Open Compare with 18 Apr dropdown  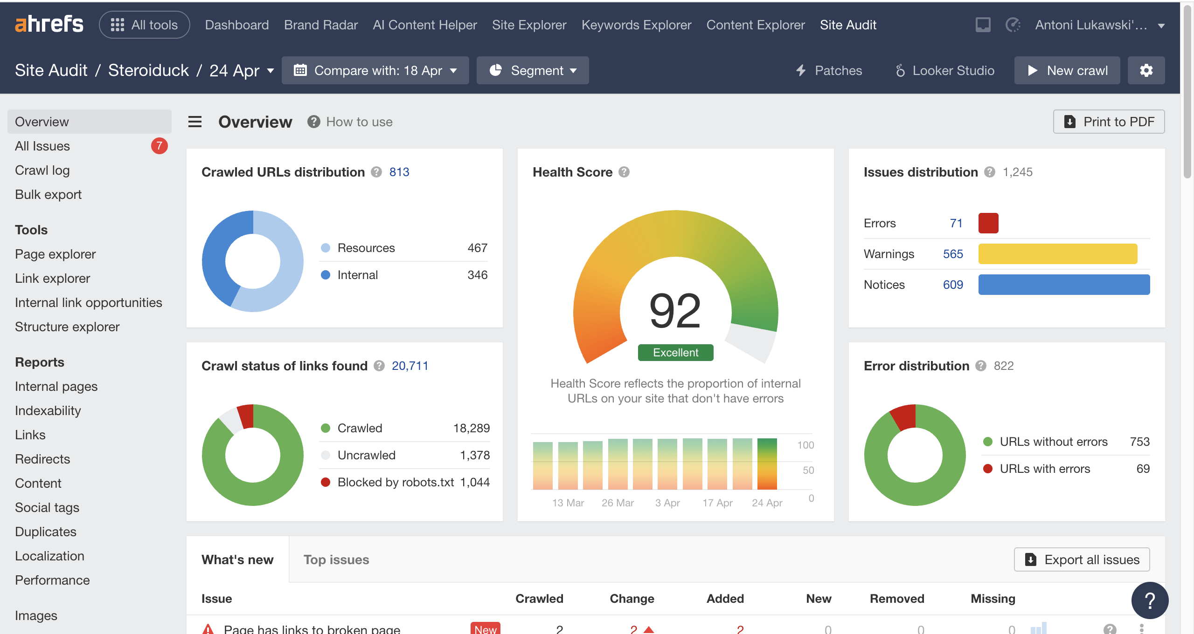coord(375,70)
